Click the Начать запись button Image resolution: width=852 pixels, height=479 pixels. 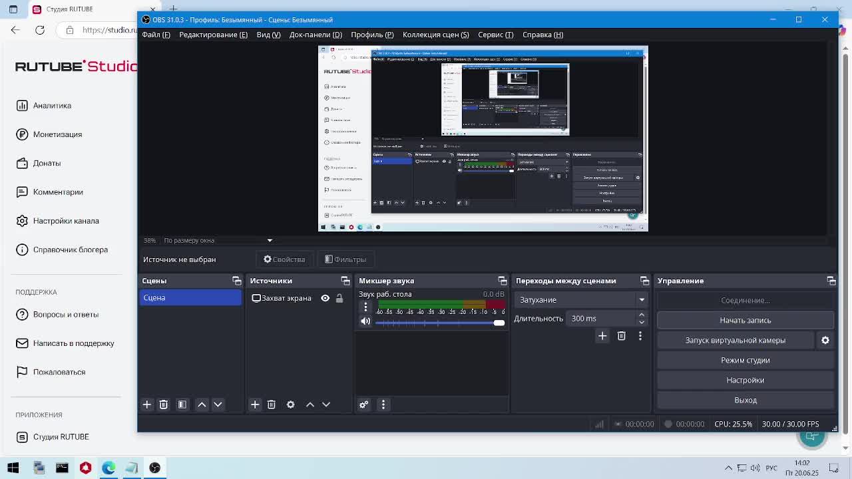coord(745,320)
